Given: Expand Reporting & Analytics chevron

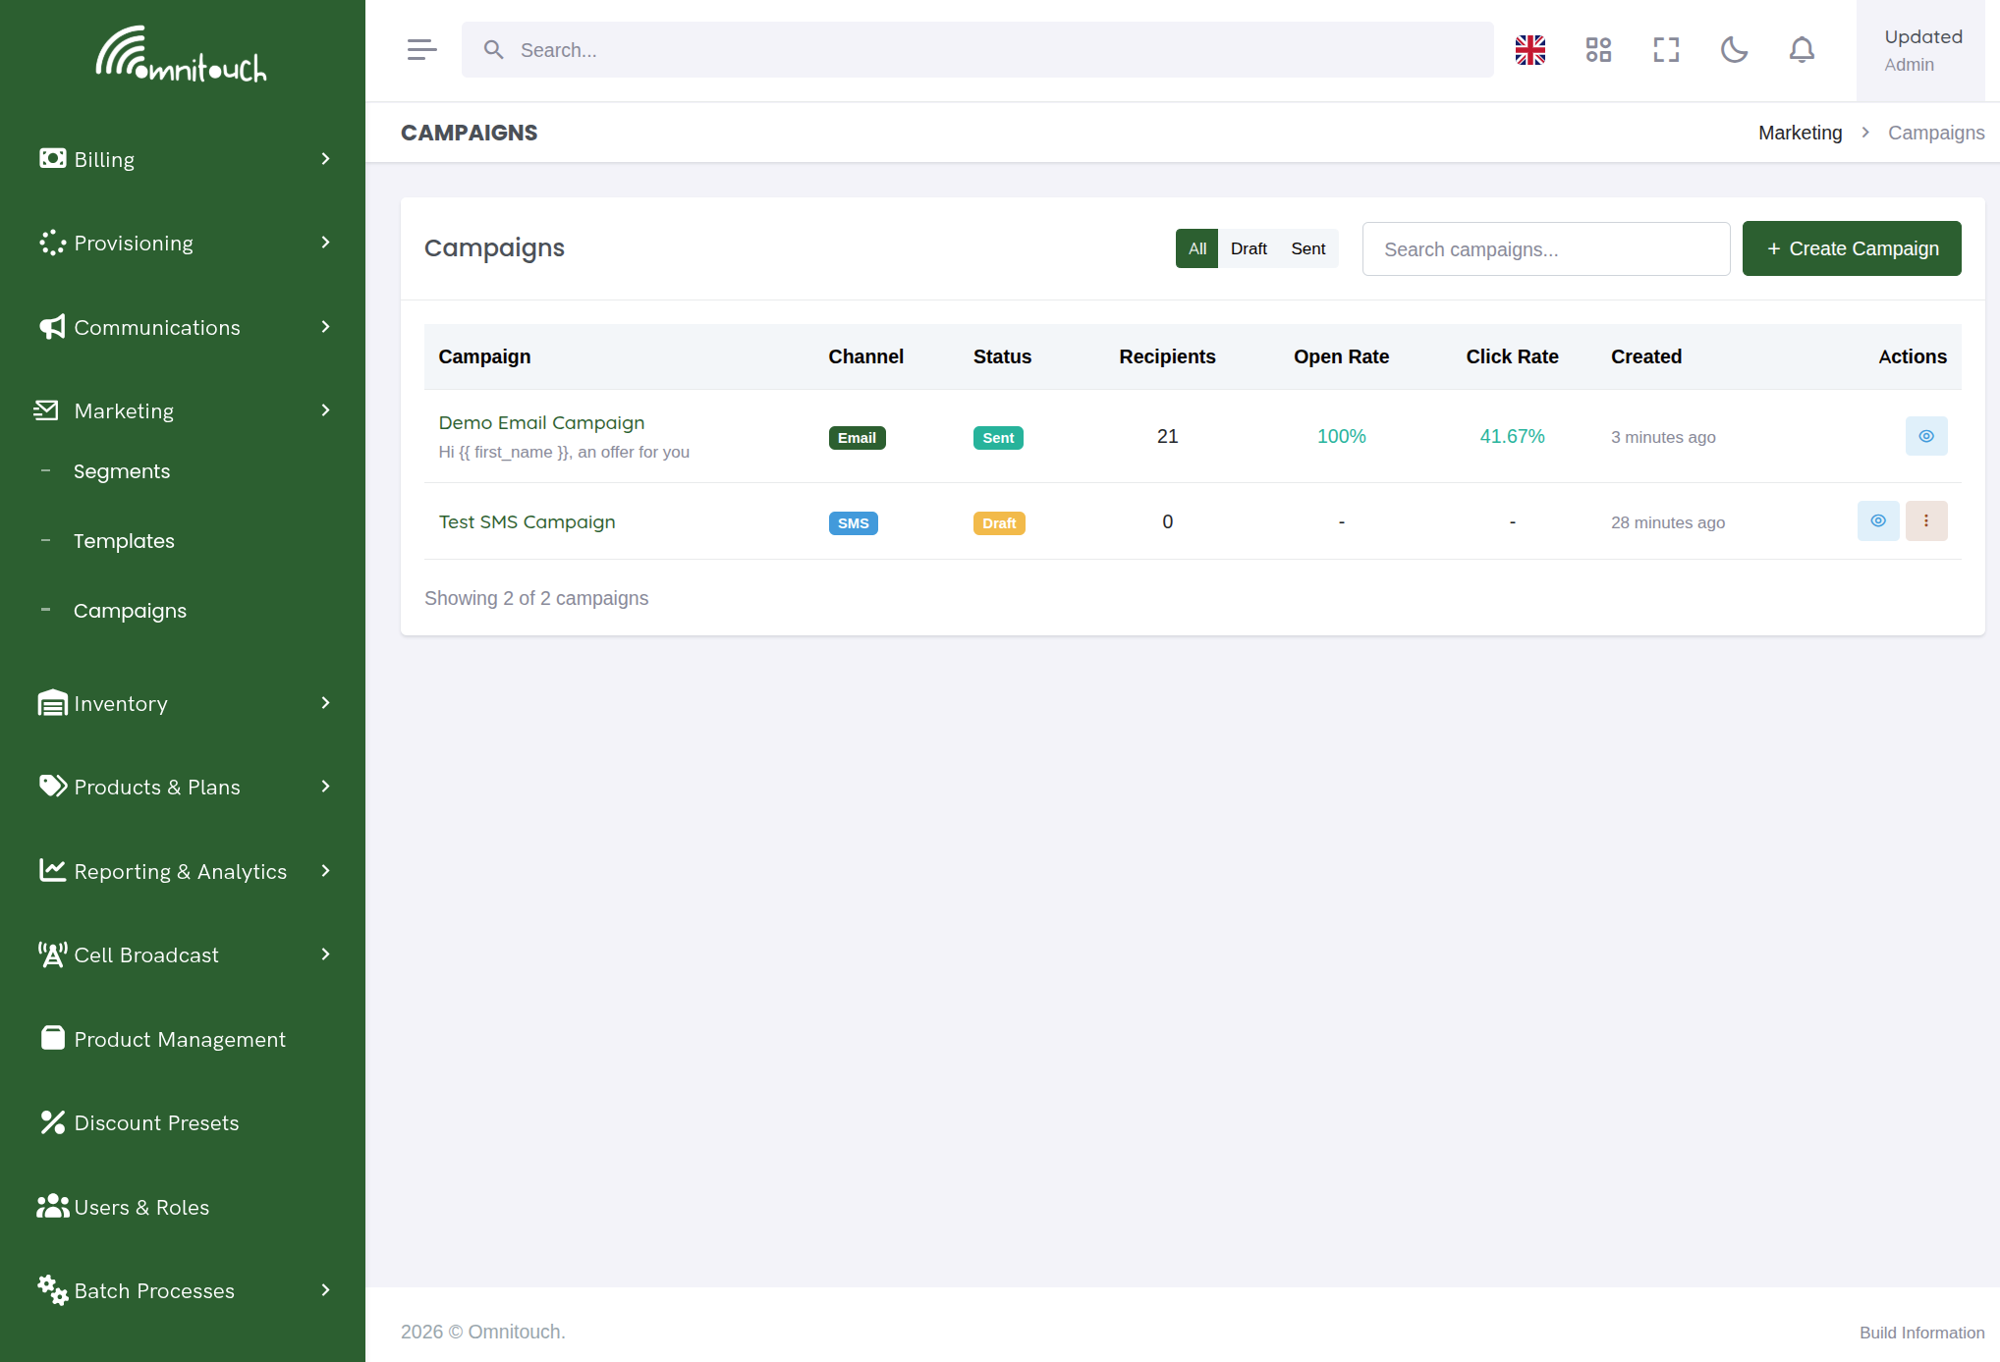Looking at the screenshot, I should pos(326,871).
